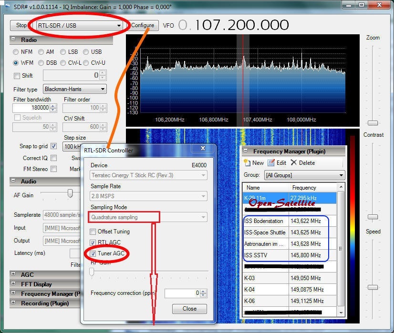Click the Stop button

21,25
